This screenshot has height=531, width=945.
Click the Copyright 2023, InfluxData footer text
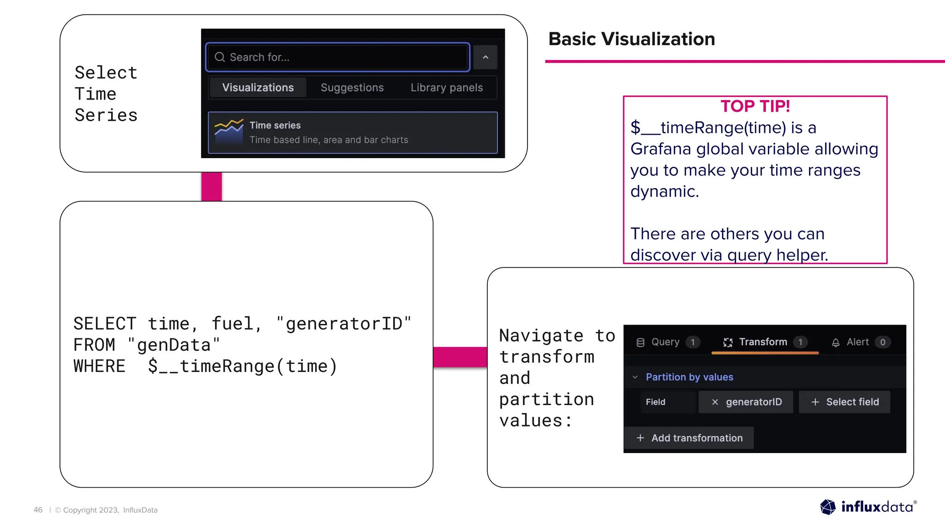(x=106, y=510)
